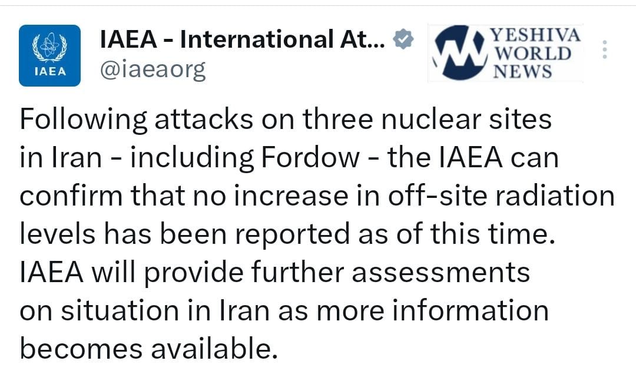Click the Yeshiva World News circular logo

tap(458, 52)
